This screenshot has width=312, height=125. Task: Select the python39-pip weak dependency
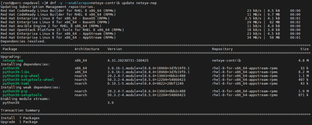(x=15, y=91)
